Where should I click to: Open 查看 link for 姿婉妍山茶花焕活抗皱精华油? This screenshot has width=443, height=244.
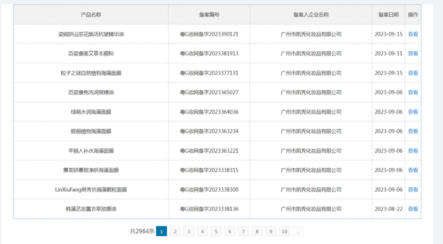pos(413,34)
